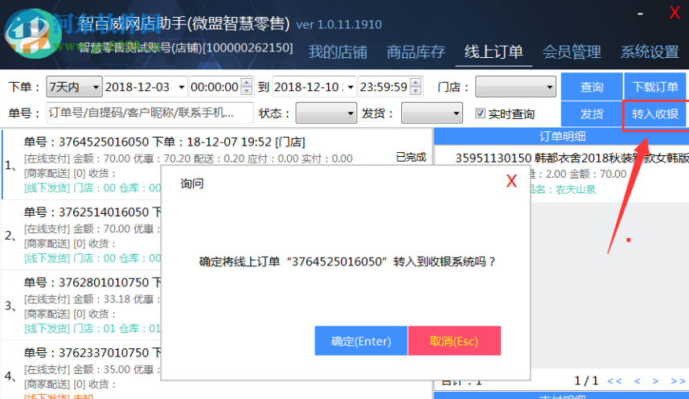Focus the 单号 search input field
This screenshot has width=689, height=399.
click(x=150, y=113)
